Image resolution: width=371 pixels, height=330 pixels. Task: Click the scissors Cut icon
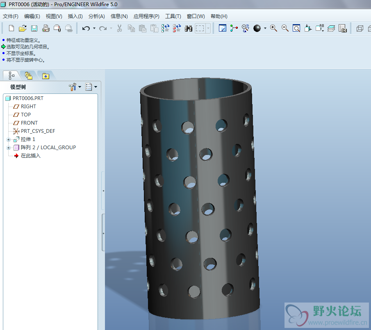119,28
